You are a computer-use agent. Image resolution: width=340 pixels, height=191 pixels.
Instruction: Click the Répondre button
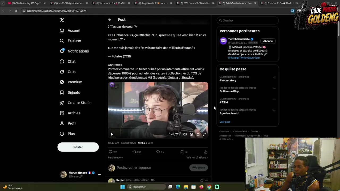pos(199,168)
